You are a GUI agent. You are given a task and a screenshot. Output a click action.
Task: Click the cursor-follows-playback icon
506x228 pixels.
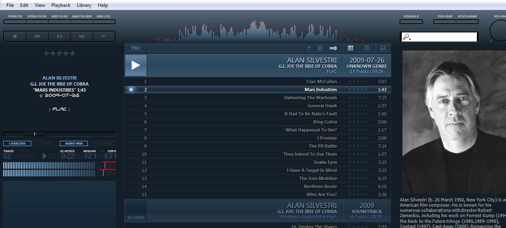pos(320,48)
